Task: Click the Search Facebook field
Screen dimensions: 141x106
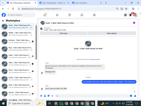Action: [21, 15]
